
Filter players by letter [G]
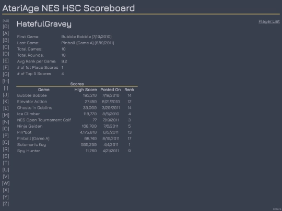click(x=6, y=75)
